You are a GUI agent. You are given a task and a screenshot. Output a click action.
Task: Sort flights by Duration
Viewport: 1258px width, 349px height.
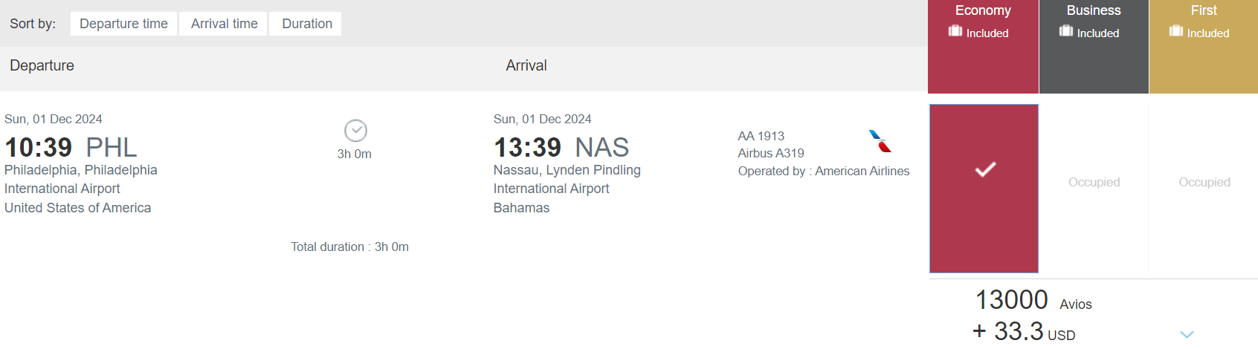[x=306, y=24]
